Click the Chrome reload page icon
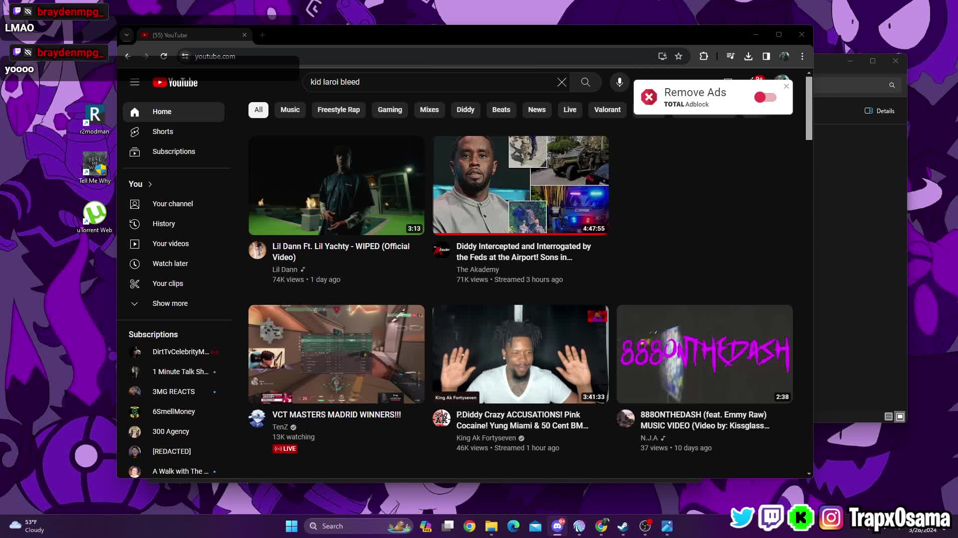This screenshot has width=958, height=538. coord(164,56)
